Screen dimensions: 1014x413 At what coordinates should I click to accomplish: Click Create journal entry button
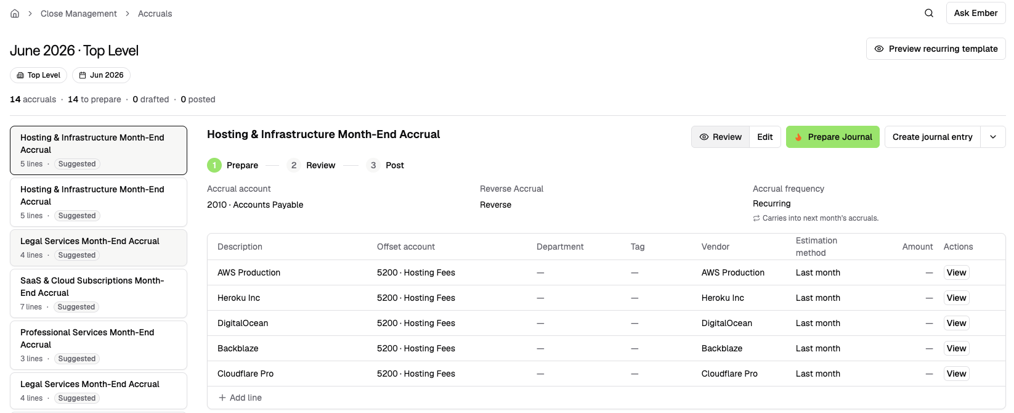933,137
